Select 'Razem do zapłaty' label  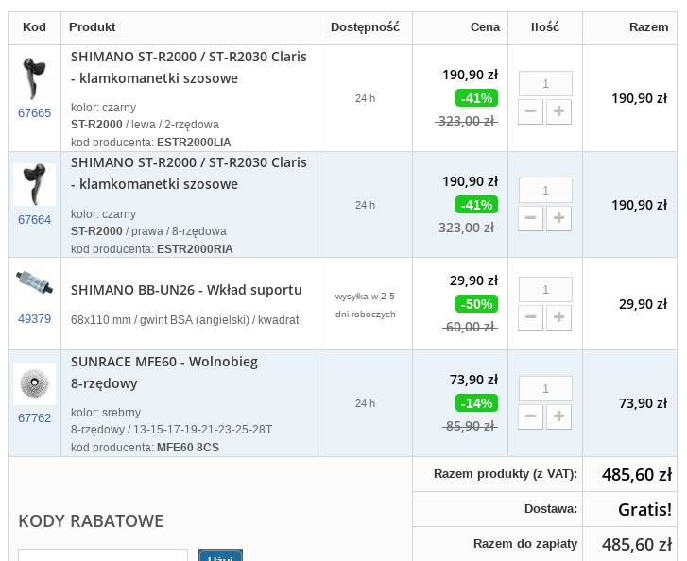point(524,544)
